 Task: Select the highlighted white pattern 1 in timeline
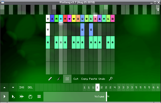(x=97, y=87)
